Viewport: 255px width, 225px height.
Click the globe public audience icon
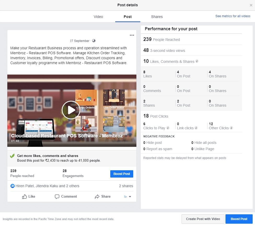(94, 41)
